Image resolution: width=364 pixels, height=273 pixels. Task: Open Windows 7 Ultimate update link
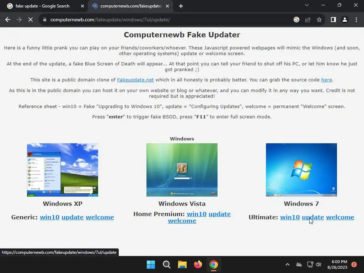tap(313, 217)
